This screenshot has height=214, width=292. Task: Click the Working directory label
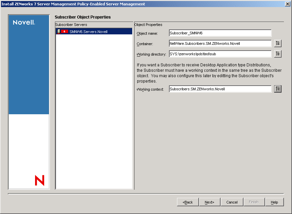(151, 54)
